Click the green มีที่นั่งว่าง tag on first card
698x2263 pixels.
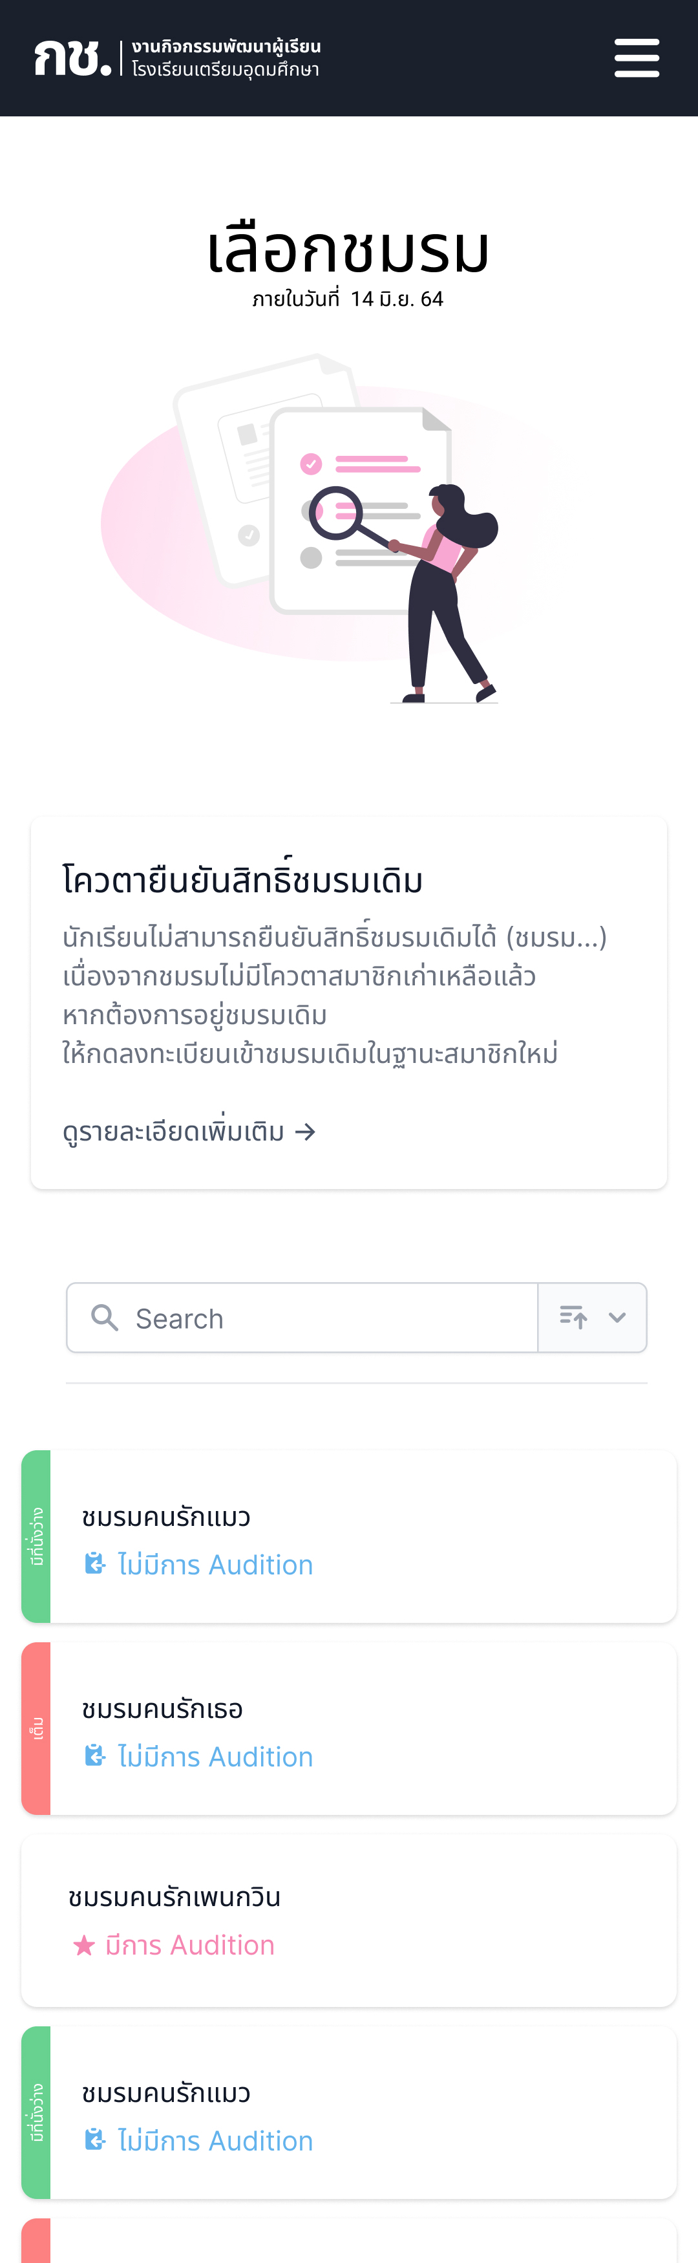[36, 1536]
